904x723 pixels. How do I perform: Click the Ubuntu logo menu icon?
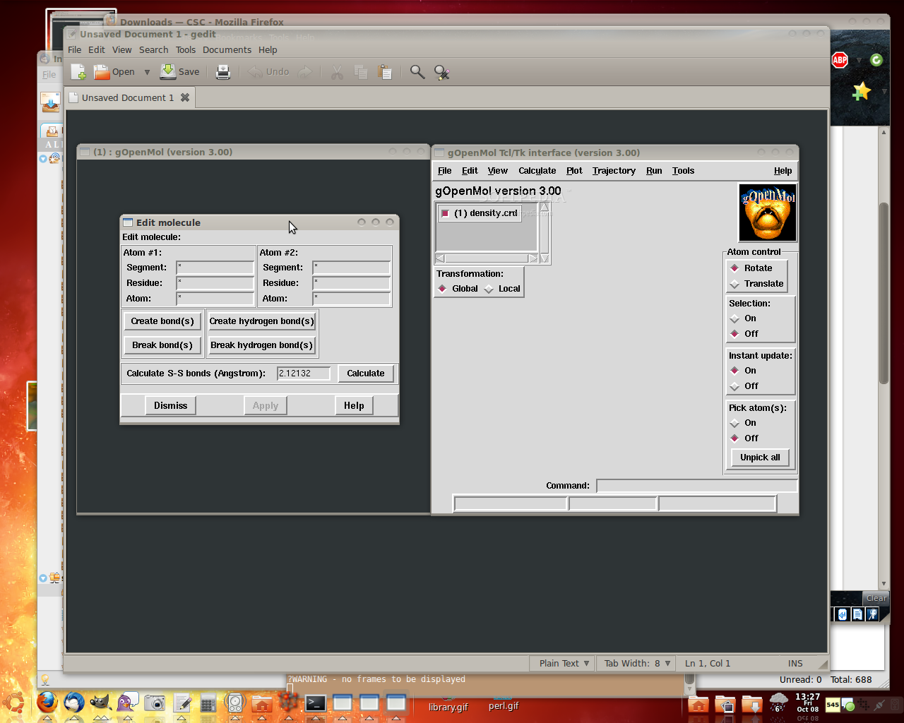pyautogui.click(x=14, y=703)
